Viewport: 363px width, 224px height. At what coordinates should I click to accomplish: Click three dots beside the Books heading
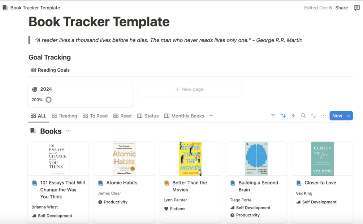(x=68, y=131)
